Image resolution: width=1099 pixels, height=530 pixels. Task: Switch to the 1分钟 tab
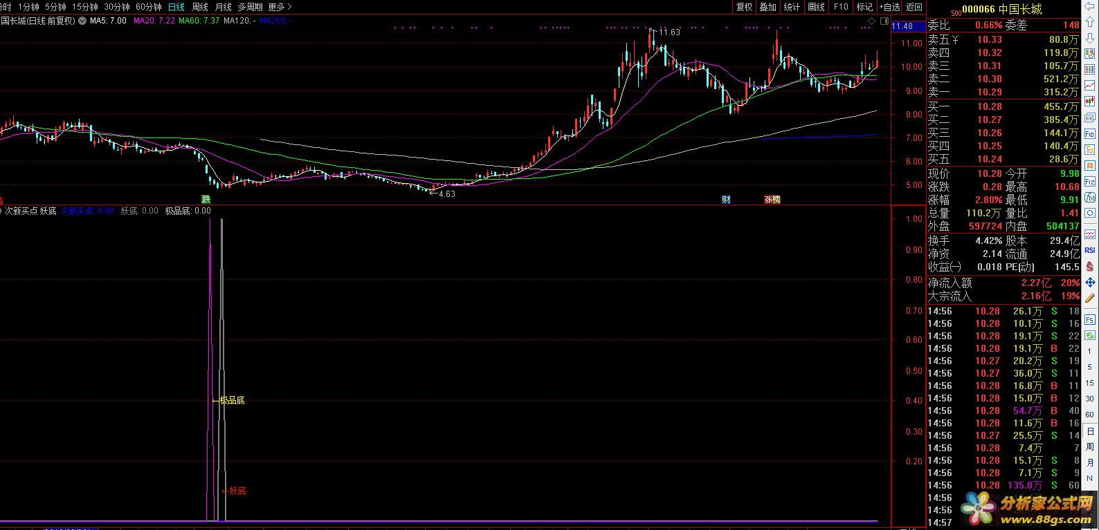[x=28, y=7]
